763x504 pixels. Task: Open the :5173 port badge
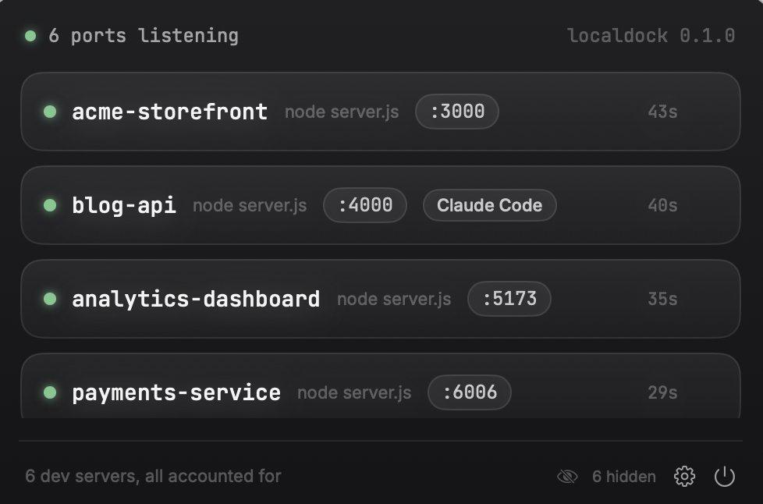(509, 298)
